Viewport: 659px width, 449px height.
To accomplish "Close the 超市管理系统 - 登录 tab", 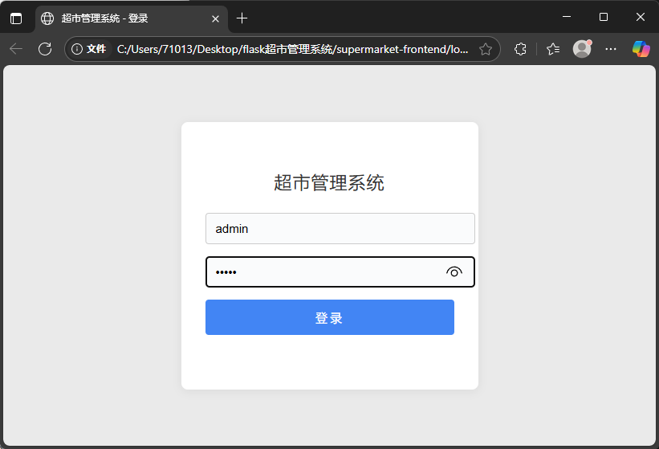I will coord(216,18).
